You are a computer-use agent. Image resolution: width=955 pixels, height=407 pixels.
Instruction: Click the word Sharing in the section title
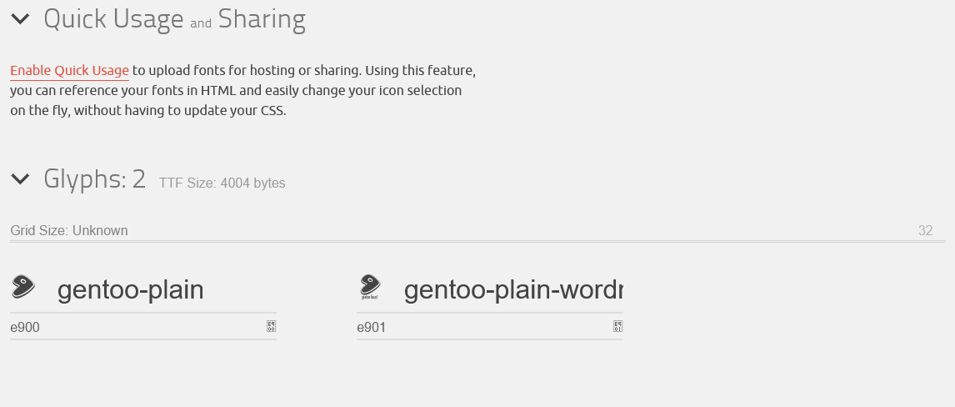262,19
